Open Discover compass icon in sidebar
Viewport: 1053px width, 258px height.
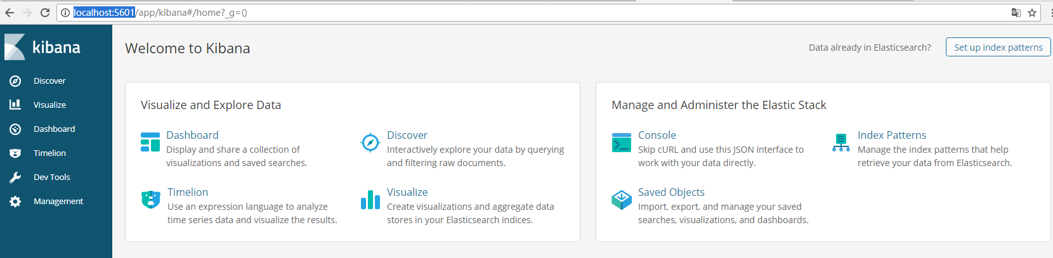tap(15, 81)
